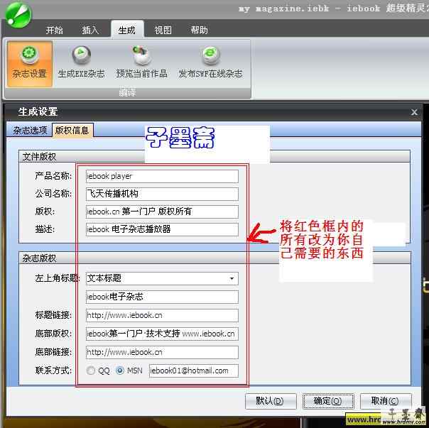Image resolution: width=429 pixels, height=428 pixels.
Task: Open the iebook green application logo menu
Action: click(18, 15)
